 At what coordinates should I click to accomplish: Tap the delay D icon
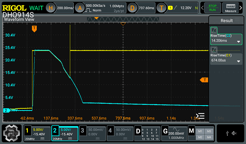click(x=133, y=7)
